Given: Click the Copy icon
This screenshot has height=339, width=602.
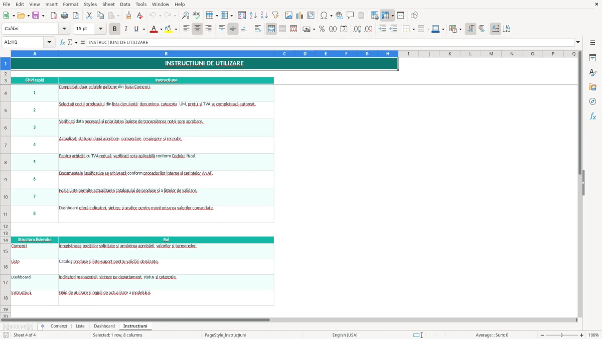Looking at the screenshot, I should point(100,15).
